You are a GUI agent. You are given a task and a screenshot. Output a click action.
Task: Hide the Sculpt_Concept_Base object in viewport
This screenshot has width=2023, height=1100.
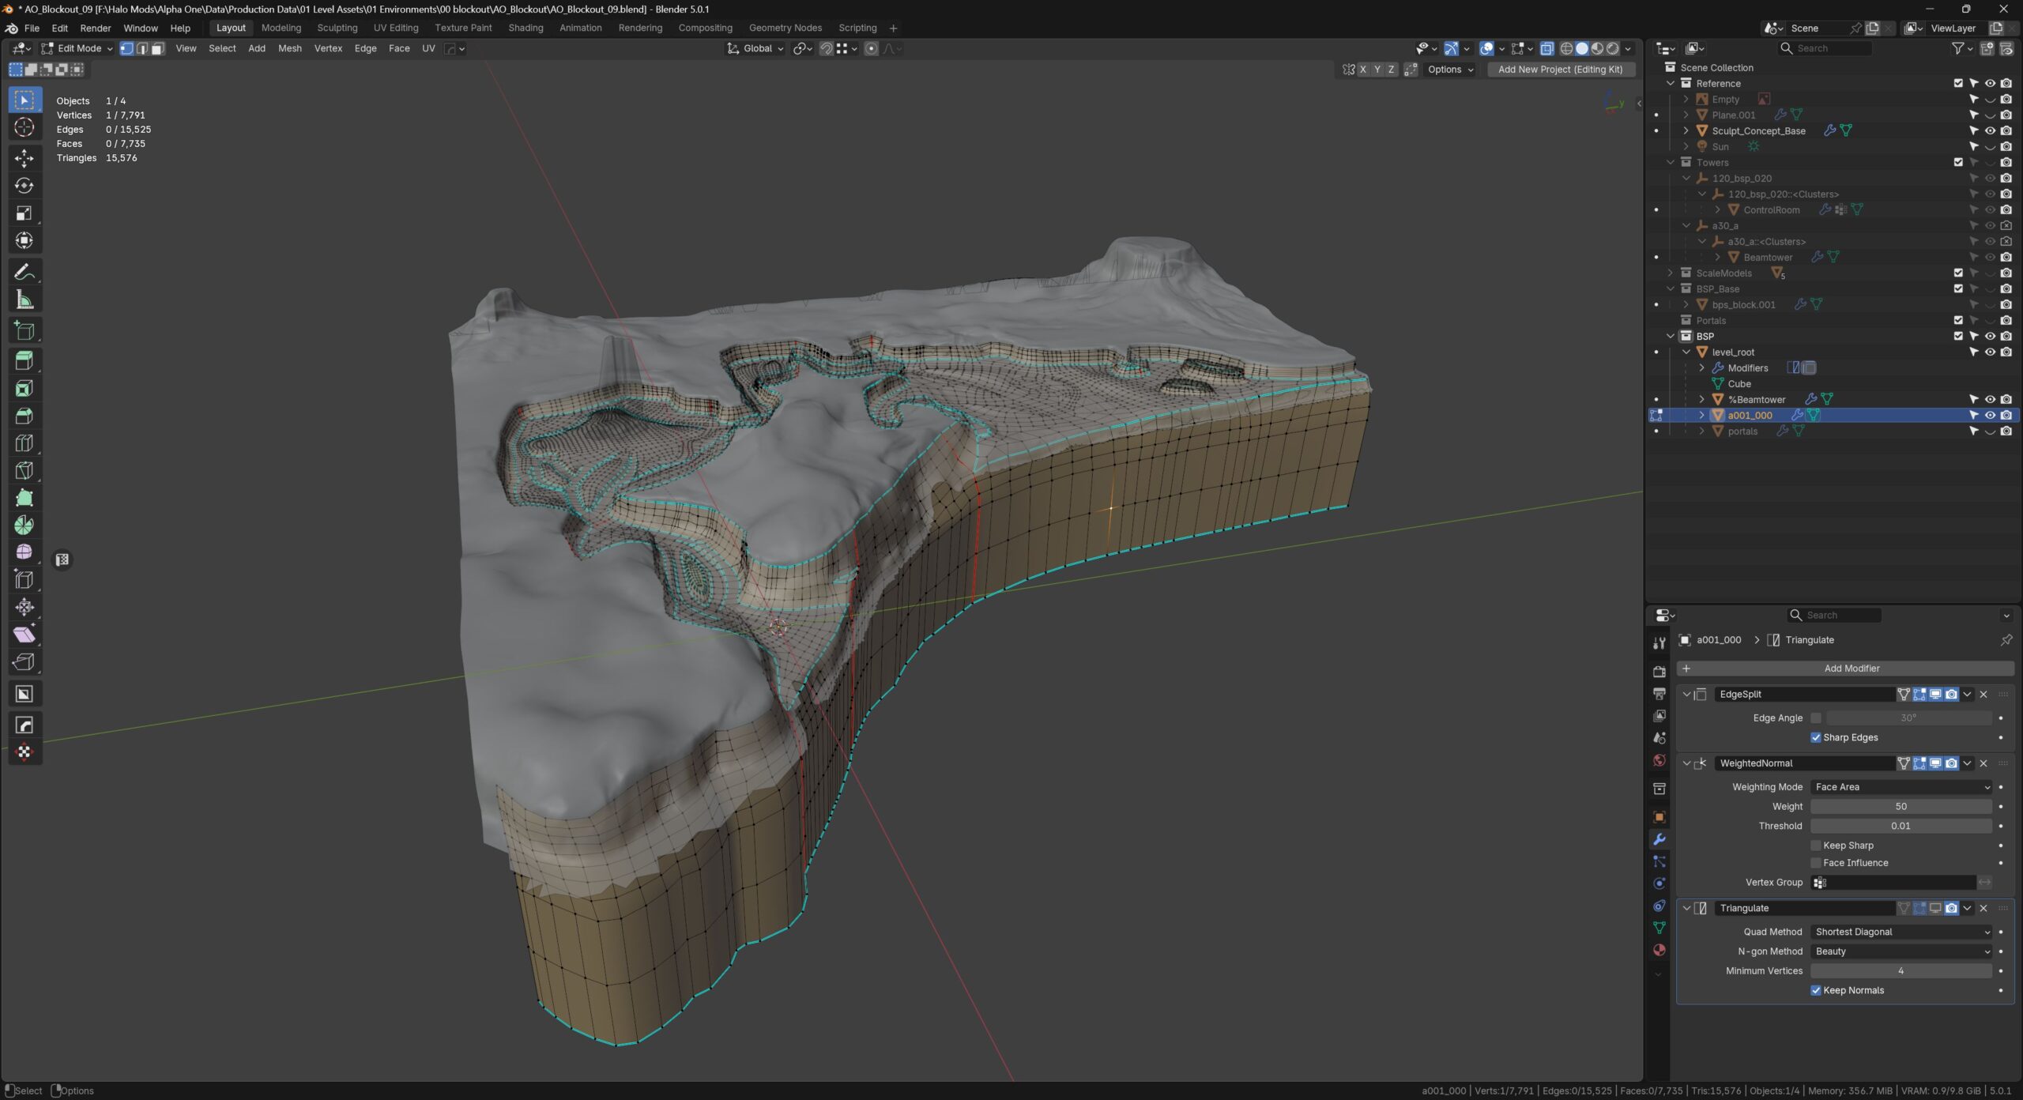tap(1990, 131)
